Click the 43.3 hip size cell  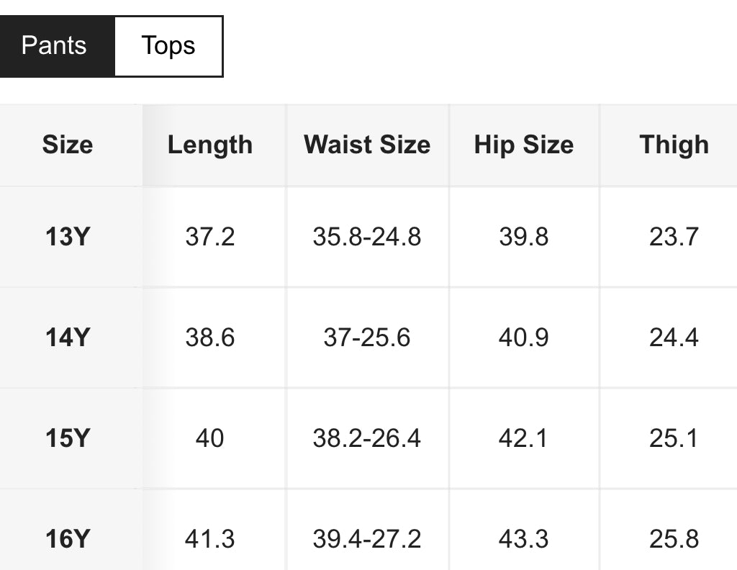coord(524,539)
